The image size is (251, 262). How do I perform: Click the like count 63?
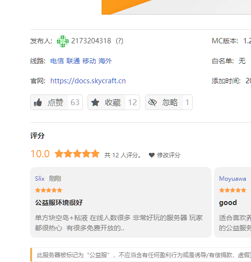(75, 102)
